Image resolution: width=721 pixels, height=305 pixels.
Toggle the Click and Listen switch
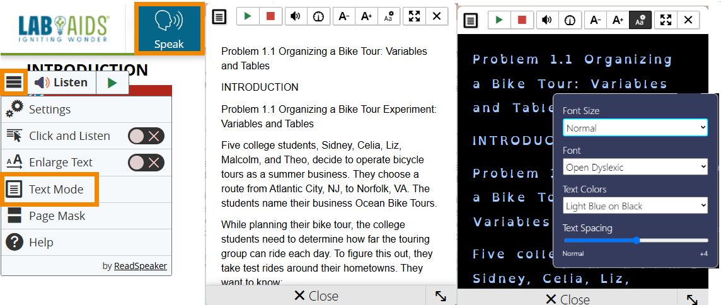coord(146,136)
